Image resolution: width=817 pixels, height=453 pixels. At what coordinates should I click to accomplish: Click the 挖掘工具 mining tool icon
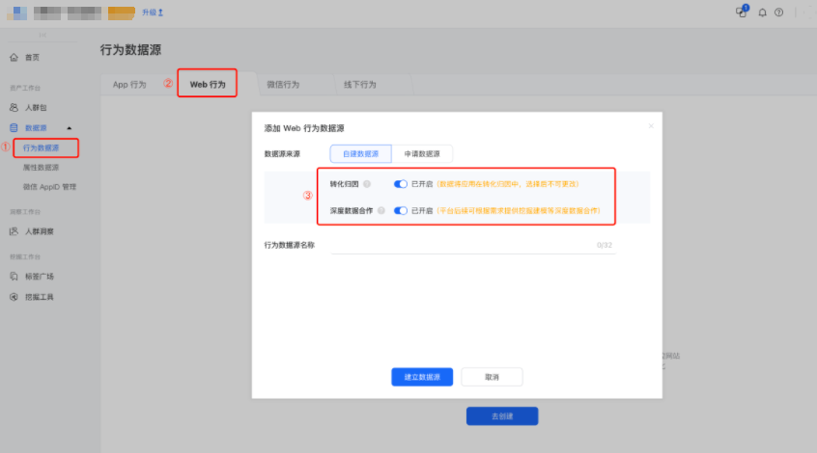14,297
